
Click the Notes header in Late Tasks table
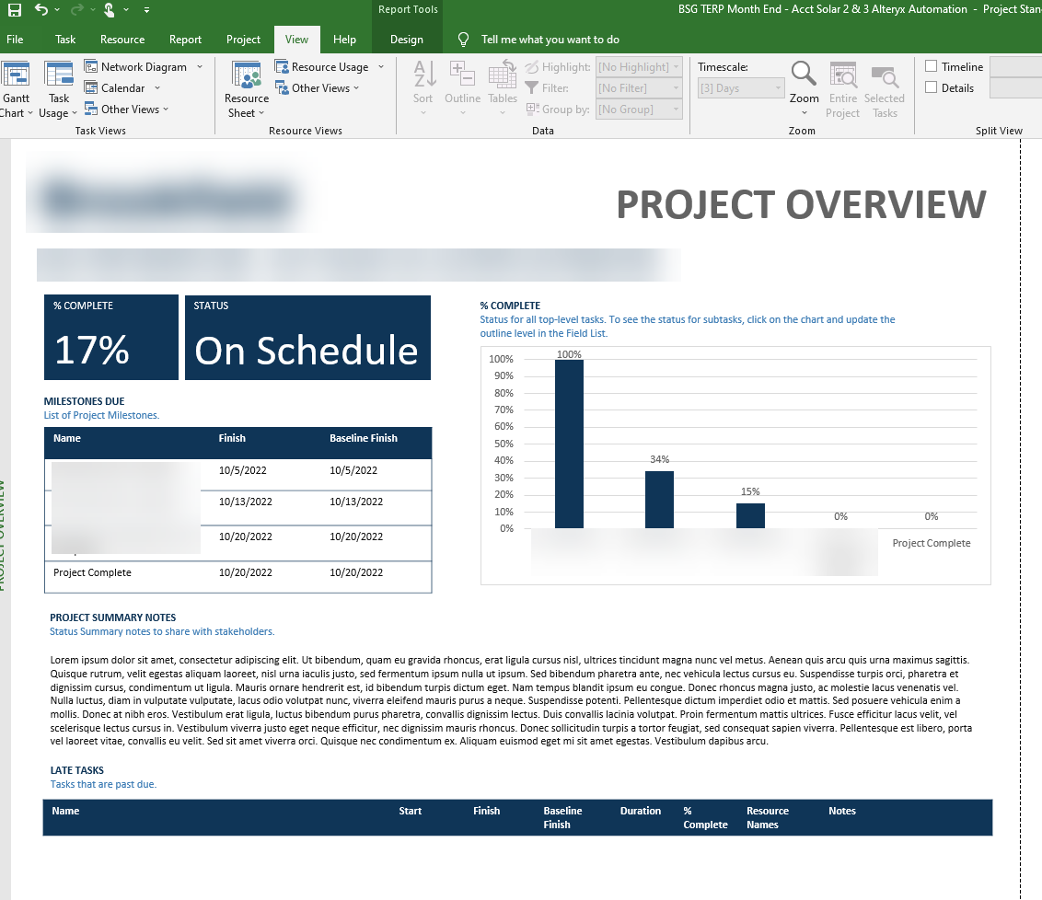pyautogui.click(x=842, y=811)
